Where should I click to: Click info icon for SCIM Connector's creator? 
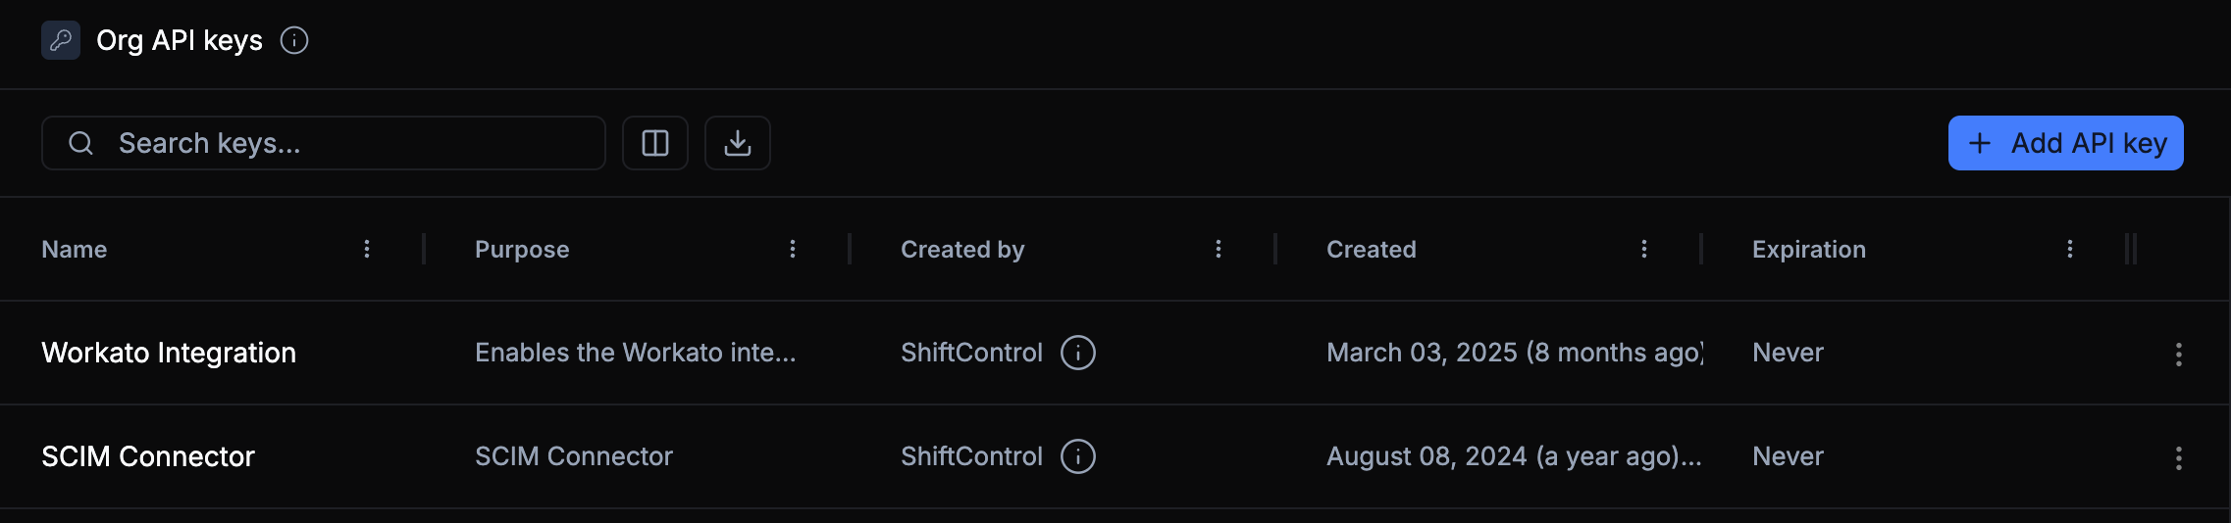point(1078,456)
